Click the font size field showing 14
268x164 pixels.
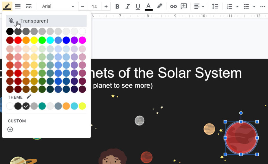tap(94, 6)
